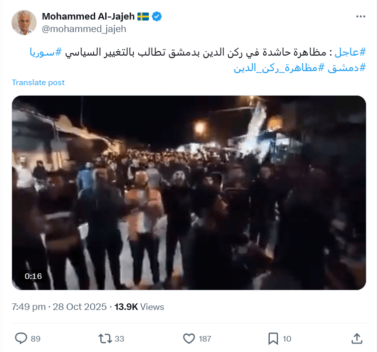
Task: Click the 0:16 video duration label
Action: point(33,276)
